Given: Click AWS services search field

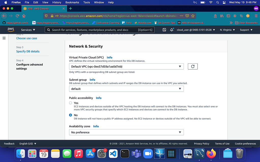Looking at the screenshot, I should point(100,30).
